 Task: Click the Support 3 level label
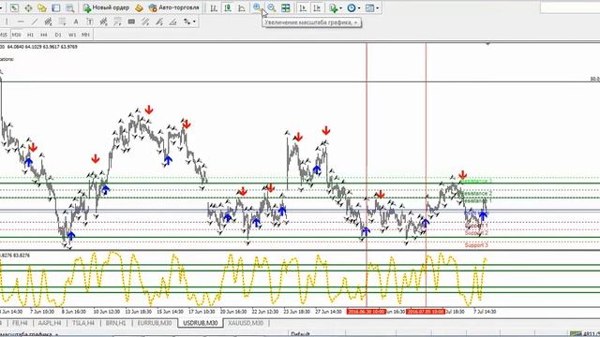tap(476, 245)
